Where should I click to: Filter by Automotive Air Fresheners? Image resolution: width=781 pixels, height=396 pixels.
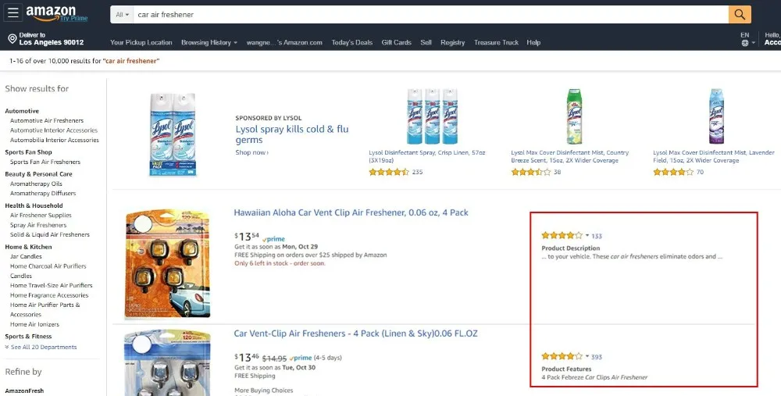[x=47, y=120]
